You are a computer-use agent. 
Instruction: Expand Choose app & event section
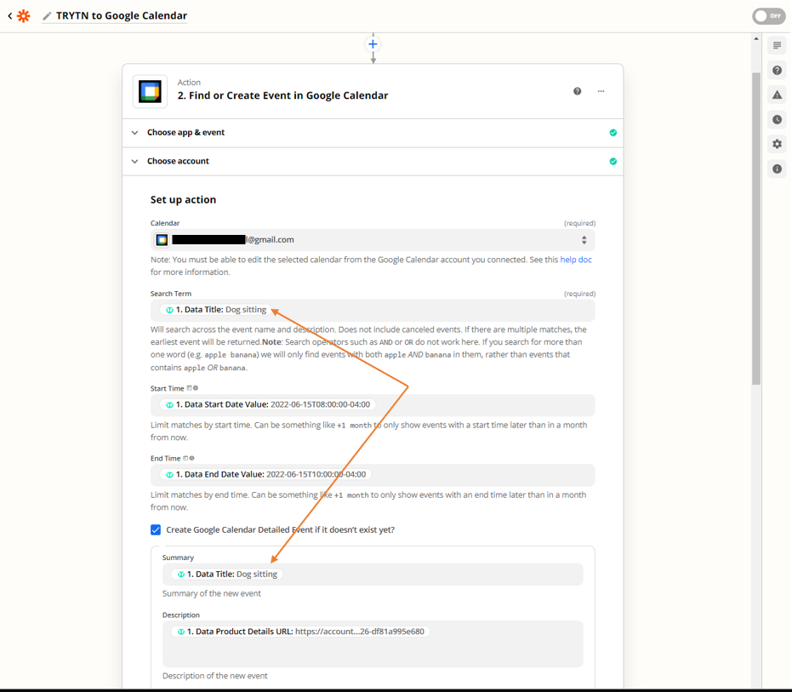pos(373,133)
